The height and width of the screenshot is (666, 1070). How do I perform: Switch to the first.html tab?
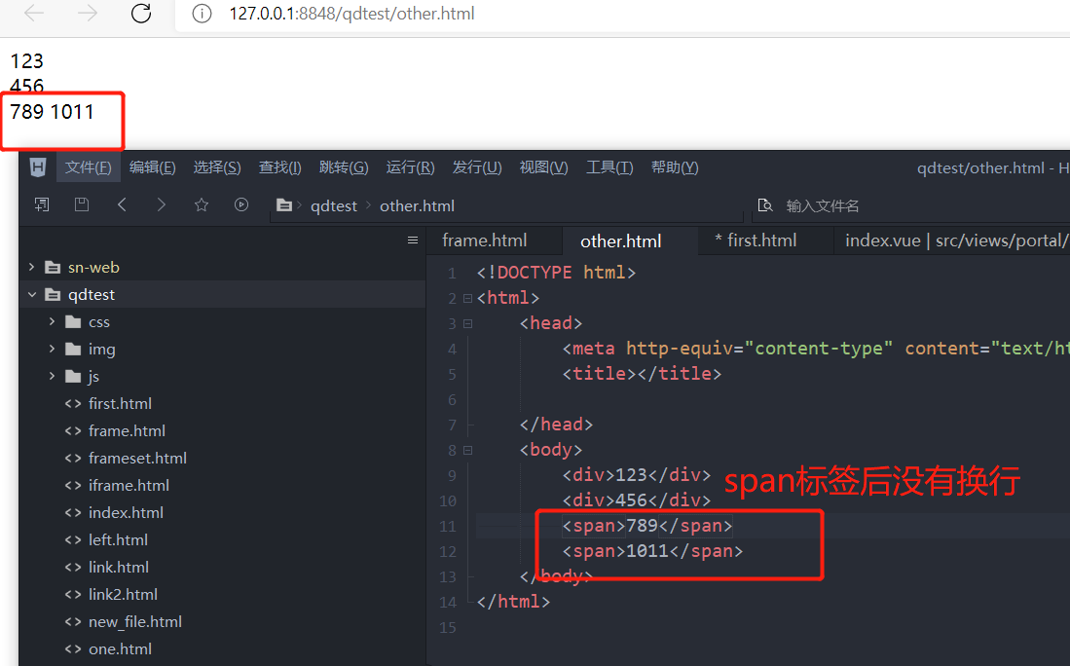pyautogui.click(x=765, y=240)
